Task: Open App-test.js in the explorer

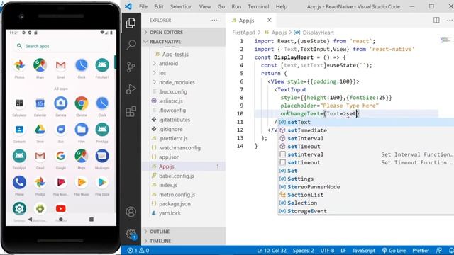Action: pos(175,55)
